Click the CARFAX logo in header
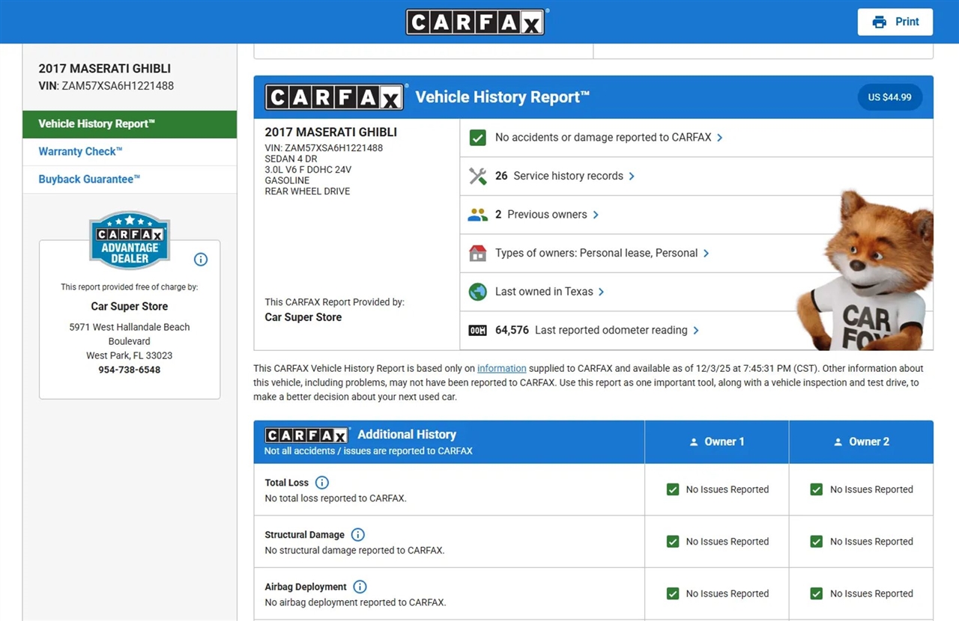 click(x=475, y=22)
